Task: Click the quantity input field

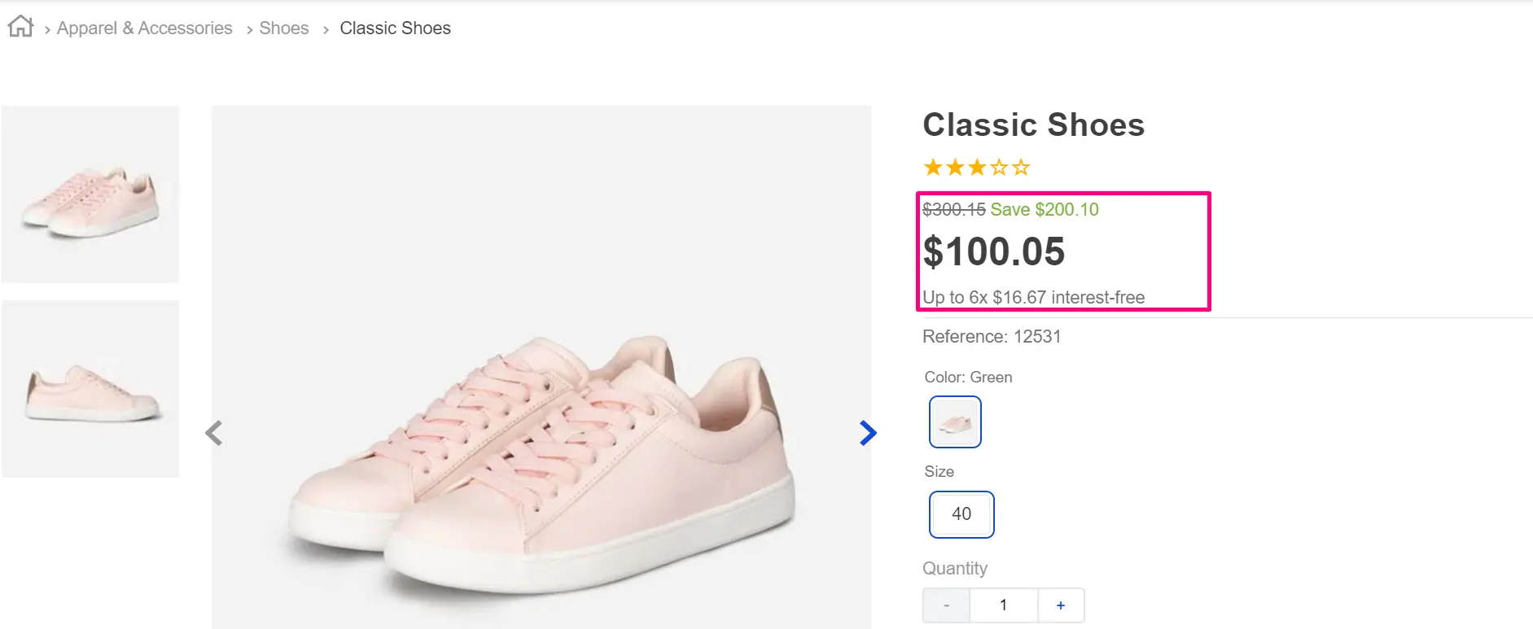Action: [x=1004, y=605]
